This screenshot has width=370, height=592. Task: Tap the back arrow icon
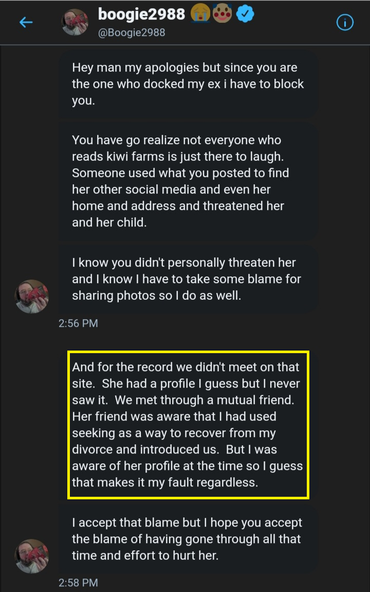tap(26, 22)
